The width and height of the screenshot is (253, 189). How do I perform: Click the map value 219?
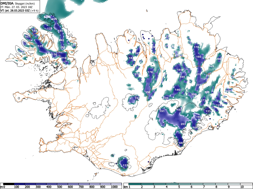tap(199, 74)
